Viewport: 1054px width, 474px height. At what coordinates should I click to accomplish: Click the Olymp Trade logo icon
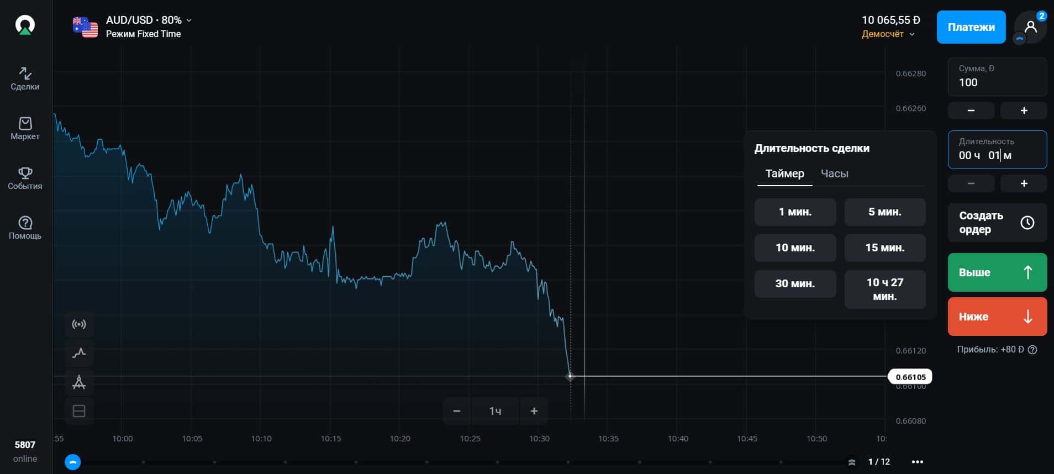click(x=25, y=25)
